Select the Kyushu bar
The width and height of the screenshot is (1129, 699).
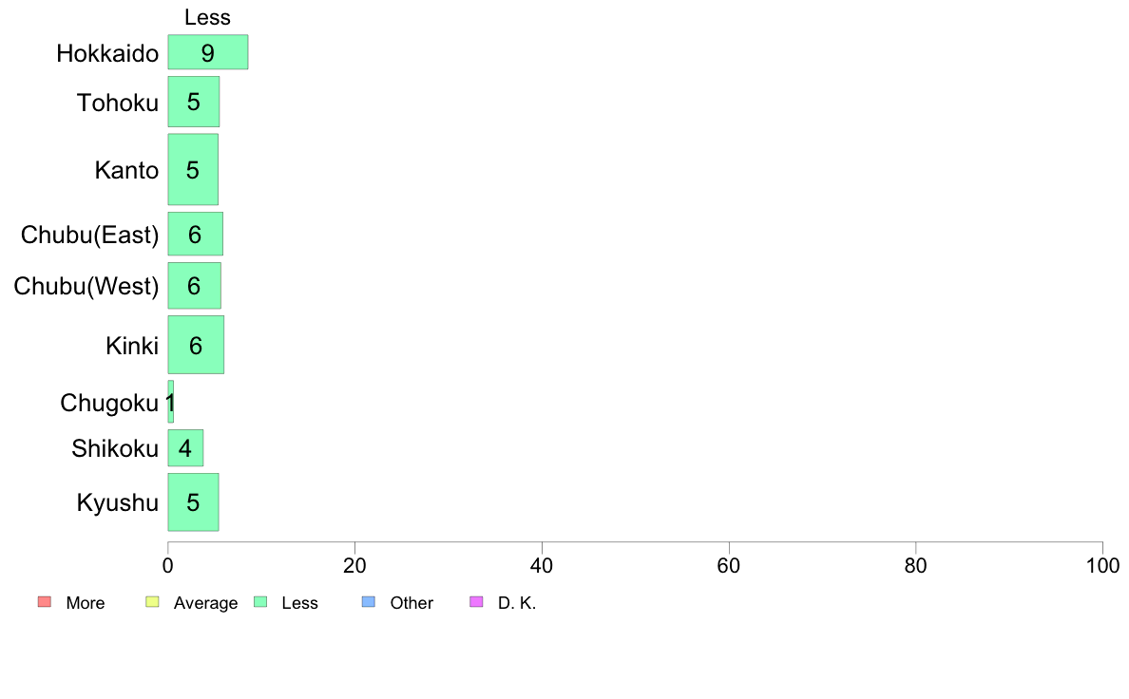pos(193,502)
